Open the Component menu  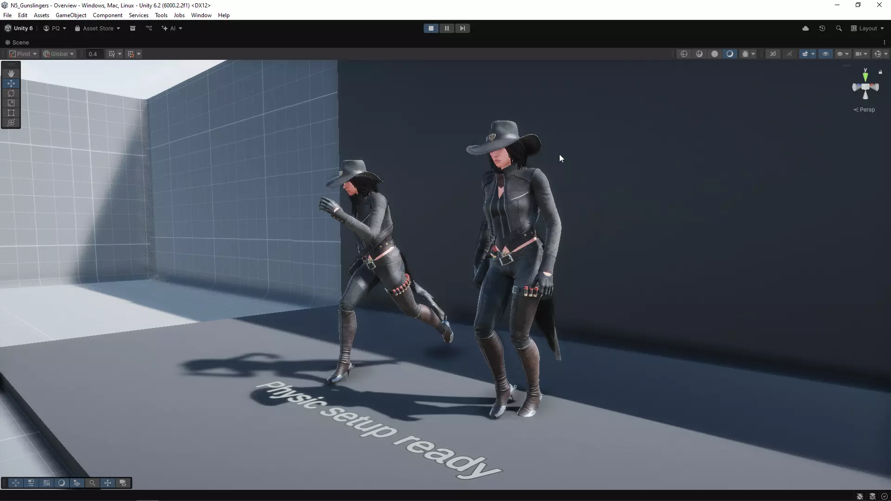[108, 15]
